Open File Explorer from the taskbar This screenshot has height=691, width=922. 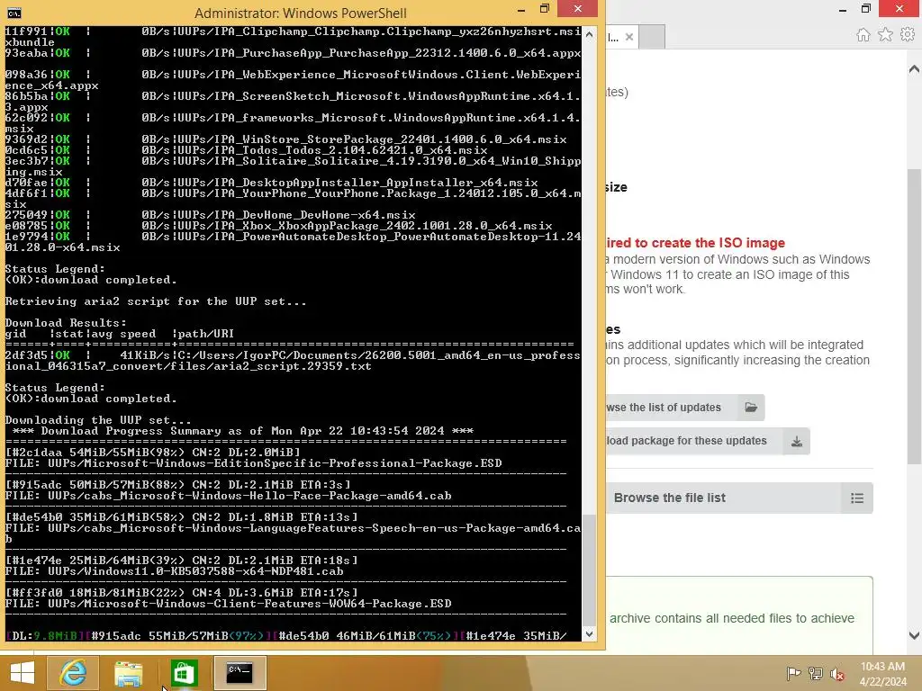[x=128, y=673]
